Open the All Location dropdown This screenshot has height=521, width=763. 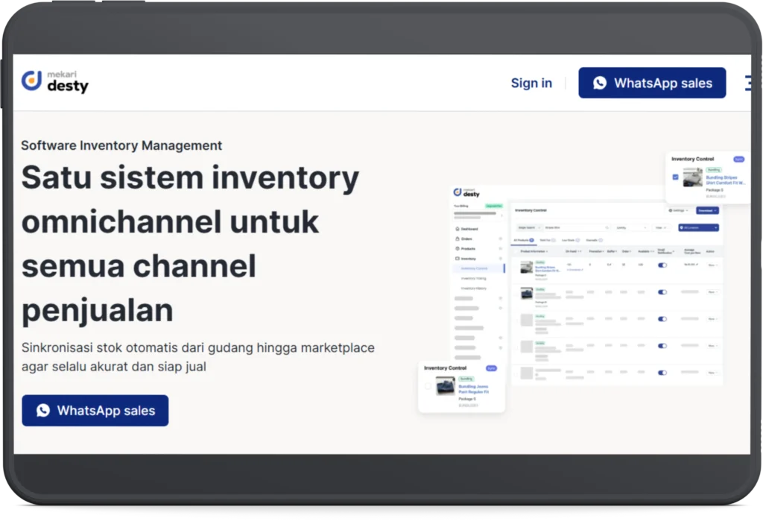(698, 227)
